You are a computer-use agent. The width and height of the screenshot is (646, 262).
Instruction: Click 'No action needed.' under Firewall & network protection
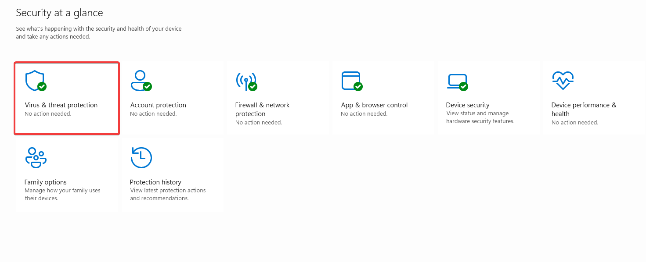(x=259, y=123)
